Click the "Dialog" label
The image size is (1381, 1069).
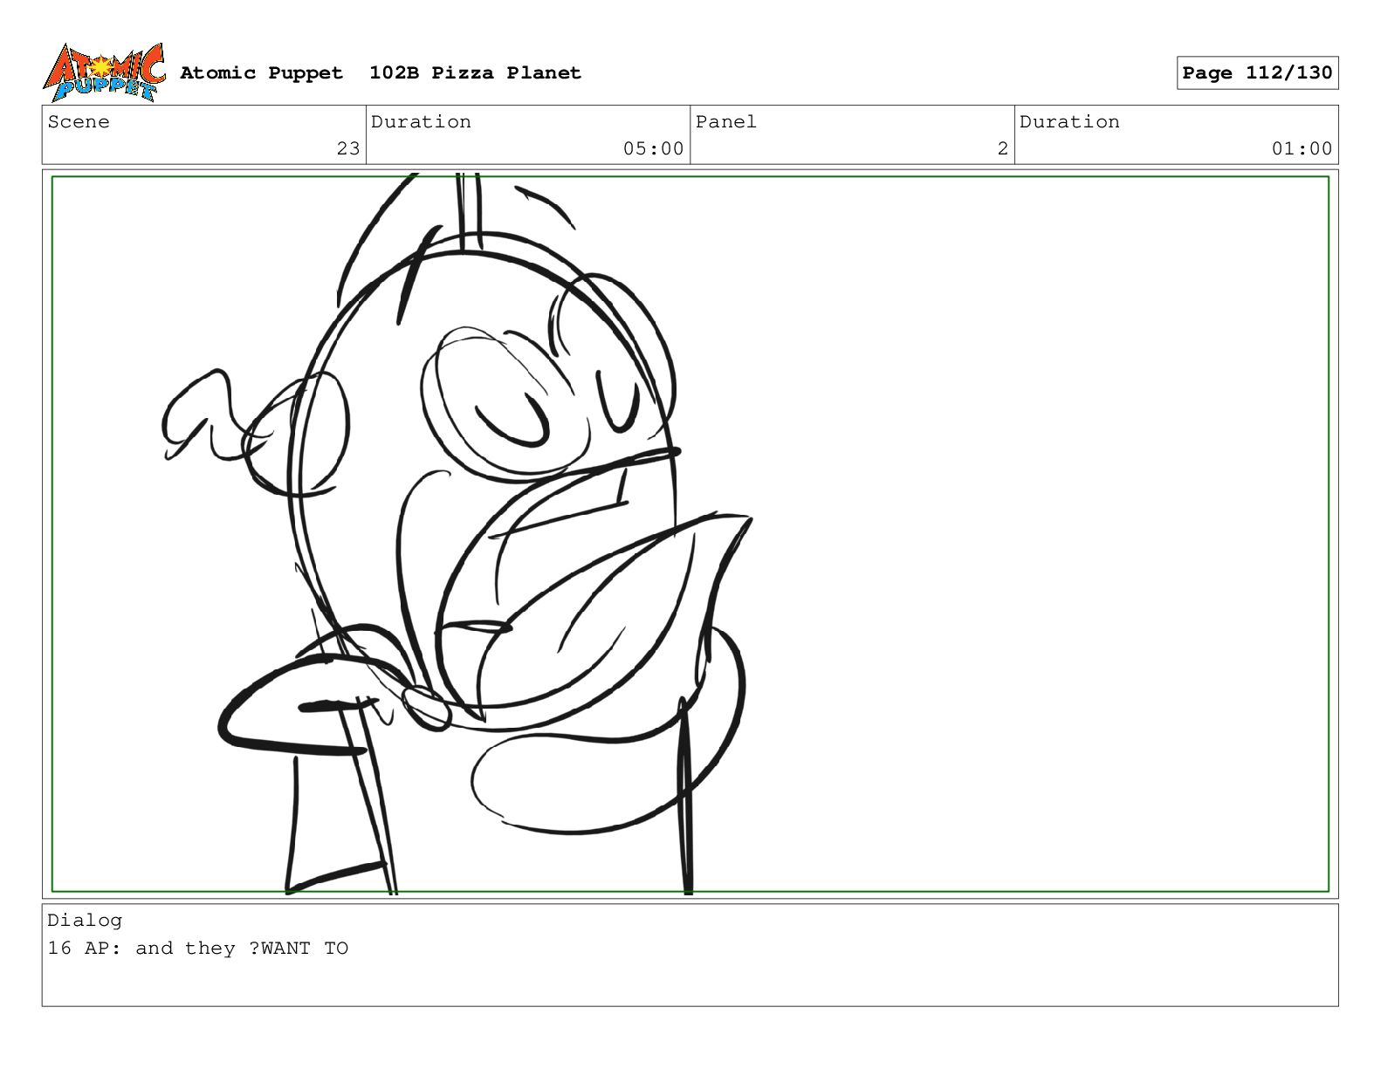(85, 920)
